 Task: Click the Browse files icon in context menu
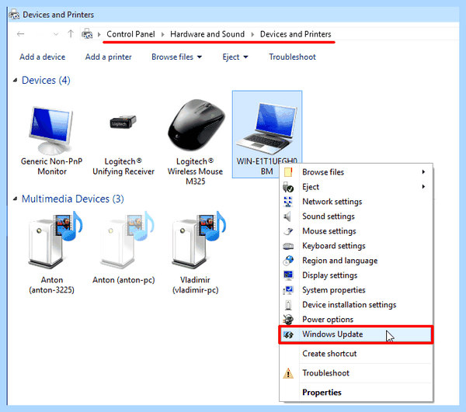pyautogui.click(x=288, y=172)
